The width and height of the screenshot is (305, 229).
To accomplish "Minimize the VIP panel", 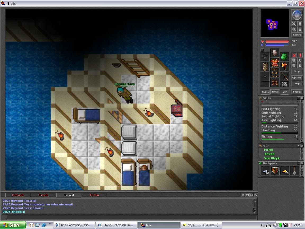I will tap(298, 146).
